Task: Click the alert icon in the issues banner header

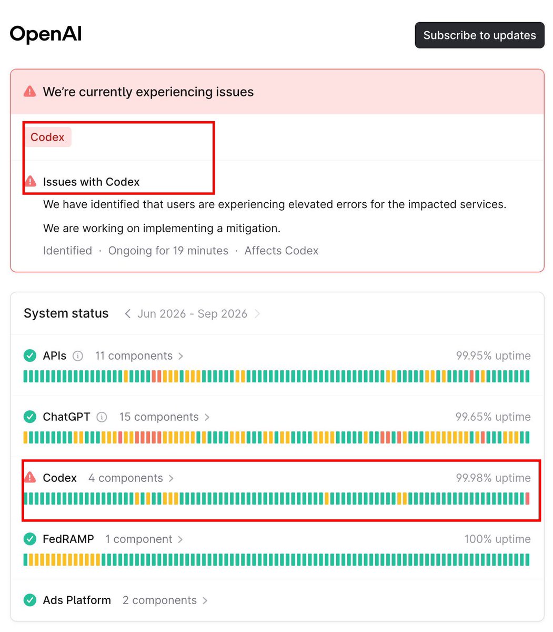Action: (x=30, y=92)
